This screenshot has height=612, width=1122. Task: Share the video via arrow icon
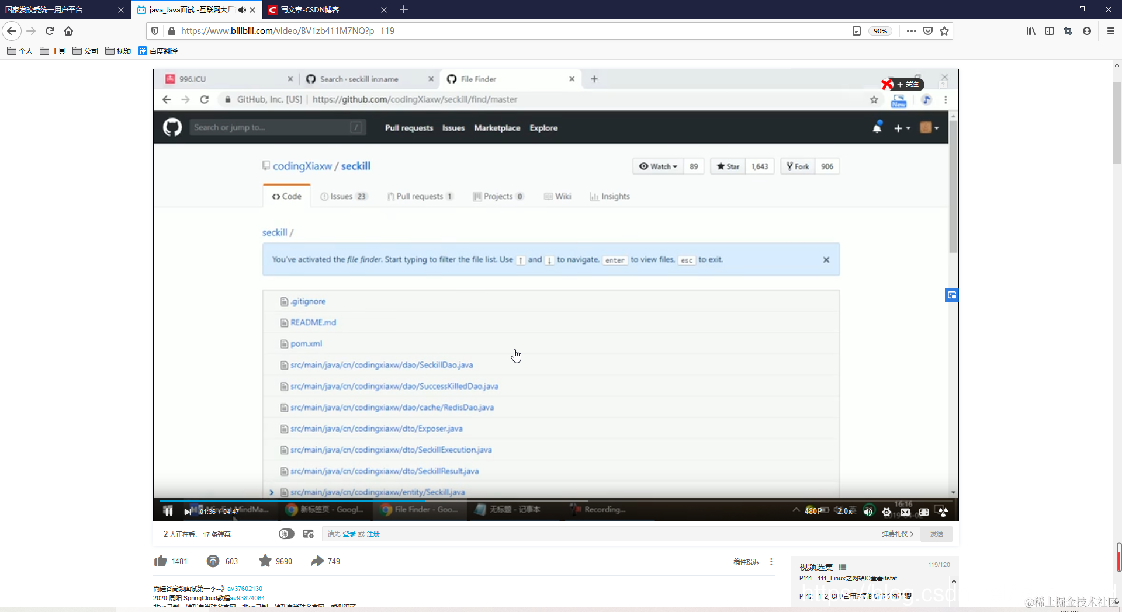[x=317, y=561]
